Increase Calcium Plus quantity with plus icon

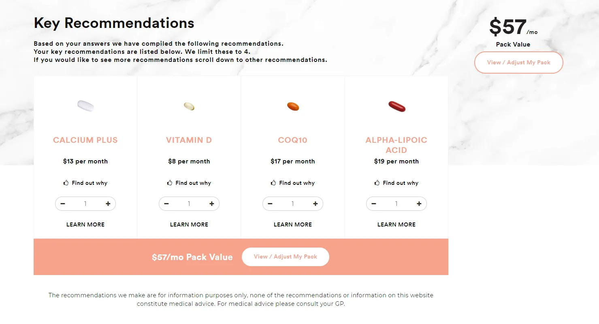pos(108,204)
